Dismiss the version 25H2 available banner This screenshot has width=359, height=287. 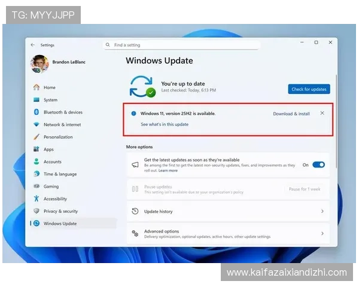(323, 113)
